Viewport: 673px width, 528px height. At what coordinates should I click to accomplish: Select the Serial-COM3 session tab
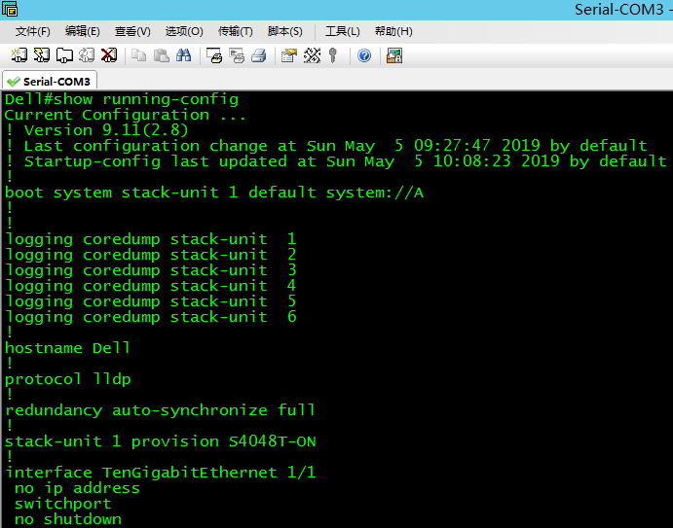pyautogui.click(x=50, y=81)
